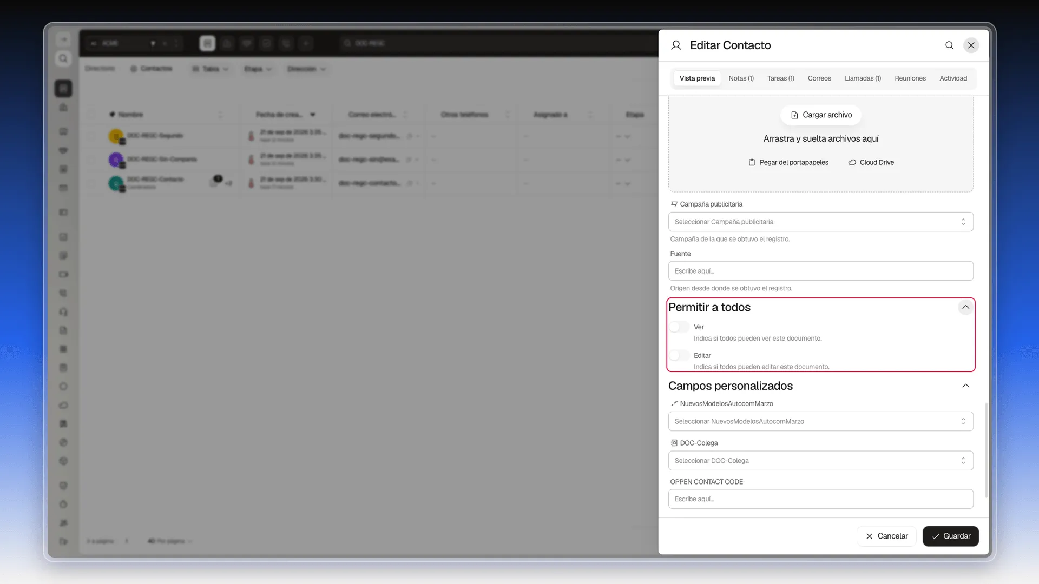1039x584 pixels.
Task: Switch to the Correos tab
Action: click(819, 78)
